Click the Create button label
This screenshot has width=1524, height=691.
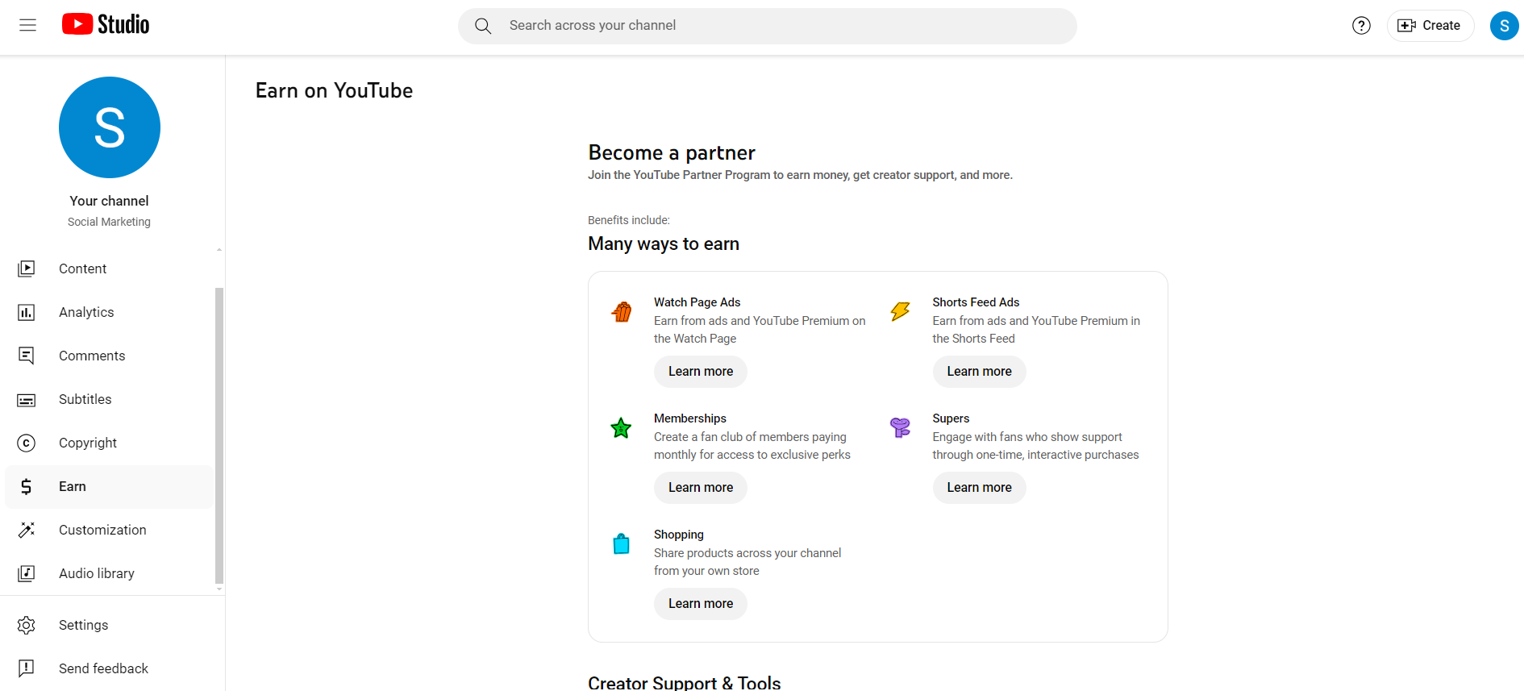click(x=1441, y=26)
